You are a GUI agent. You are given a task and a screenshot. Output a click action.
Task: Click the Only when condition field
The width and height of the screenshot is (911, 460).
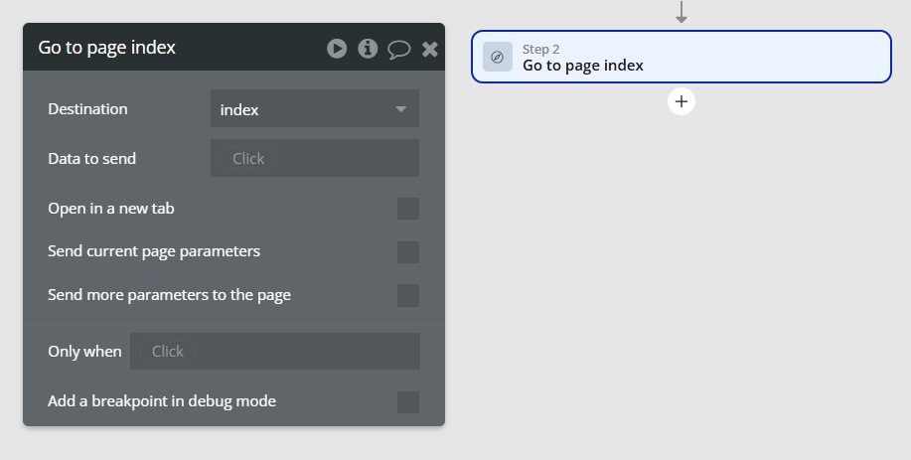pyautogui.click(x=275, y=352)
